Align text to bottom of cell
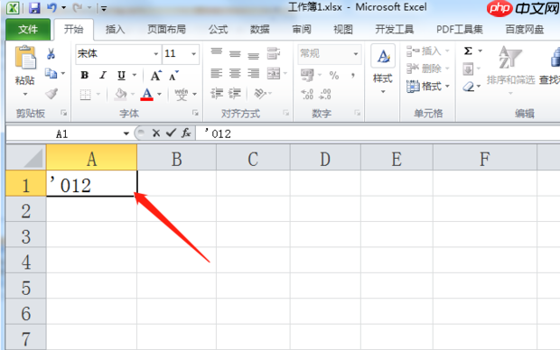Screen dimensions: 560x350 point(254,55)
